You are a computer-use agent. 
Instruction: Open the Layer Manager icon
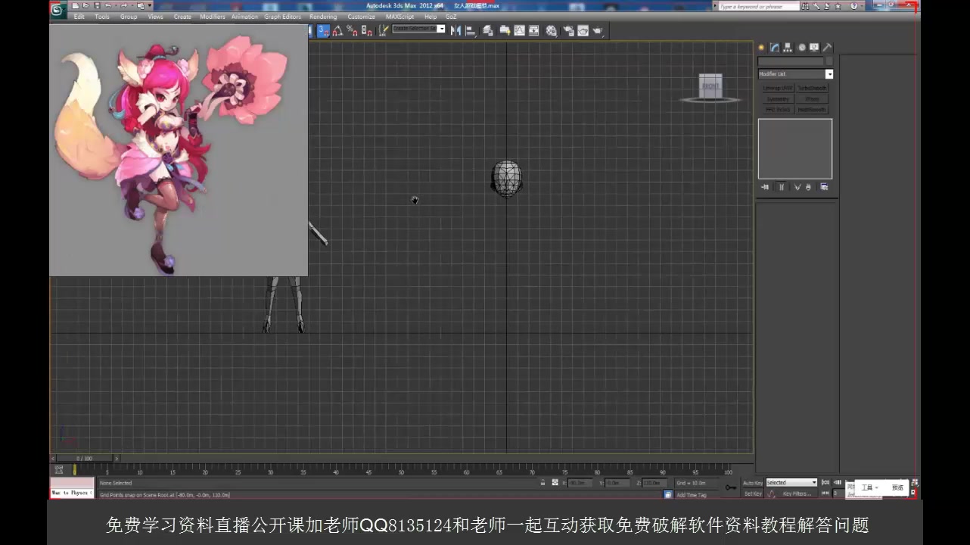[x=487, y=30]
